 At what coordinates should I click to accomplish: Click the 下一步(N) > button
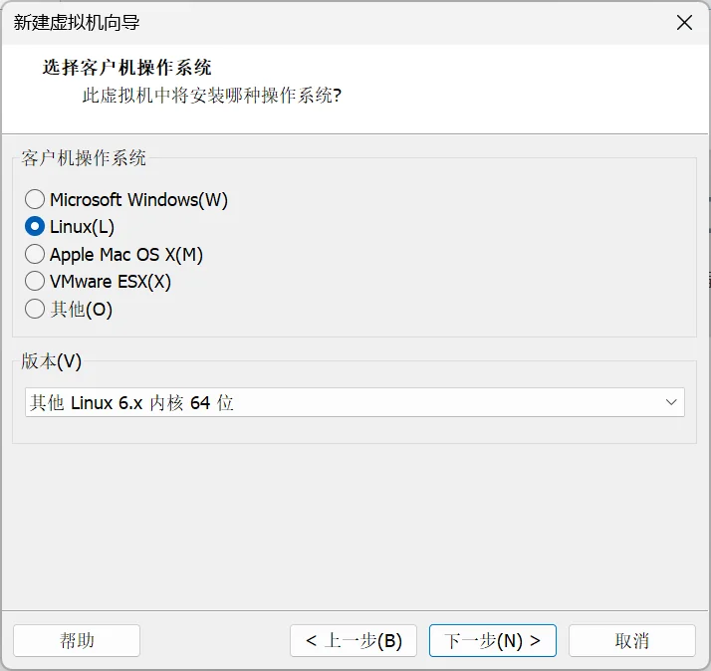[x=493, y=640]
